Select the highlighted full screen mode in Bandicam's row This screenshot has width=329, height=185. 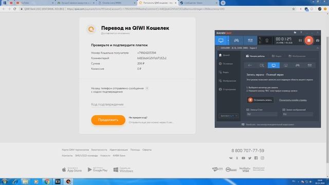tap(273, 65)
